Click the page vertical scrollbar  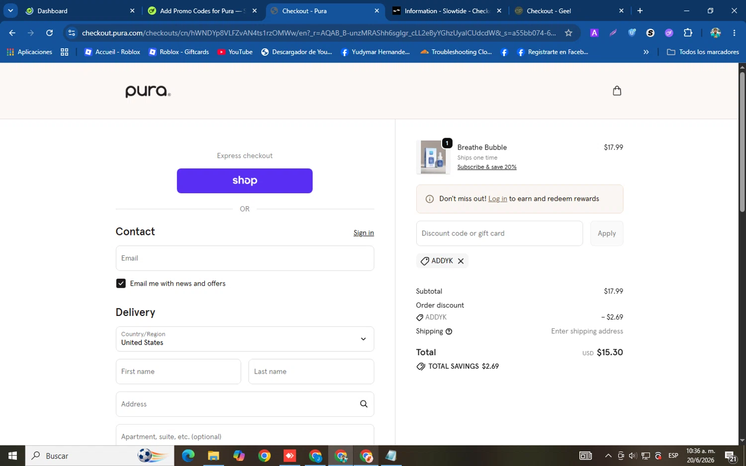742,142
